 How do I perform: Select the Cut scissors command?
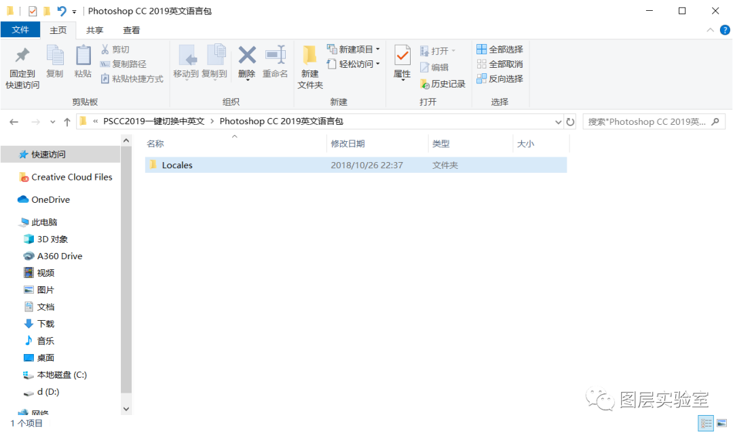coord(115,50)
